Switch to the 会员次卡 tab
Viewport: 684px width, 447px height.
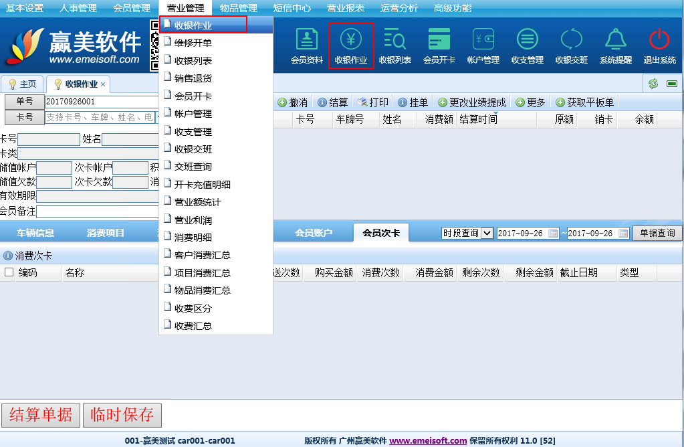coord(381,233)
